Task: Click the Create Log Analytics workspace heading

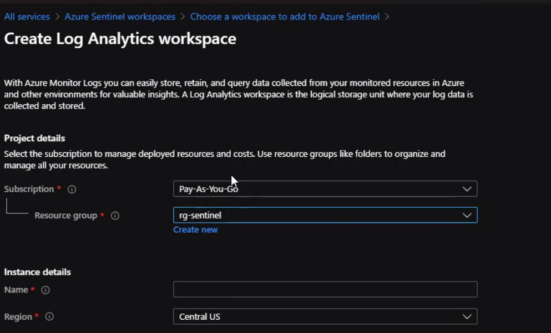Action: pyautogui.click(x=120, y=39)
